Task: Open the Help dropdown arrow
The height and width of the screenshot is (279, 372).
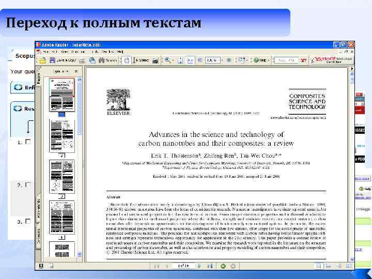Action: tap(269, 60)
